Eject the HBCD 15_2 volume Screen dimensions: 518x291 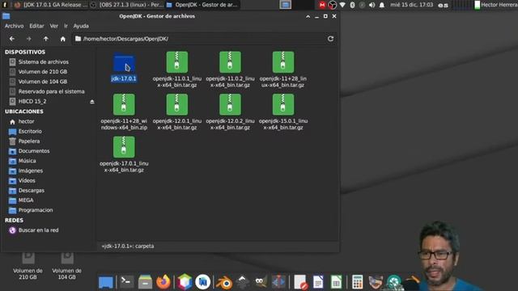coord(92,102)
